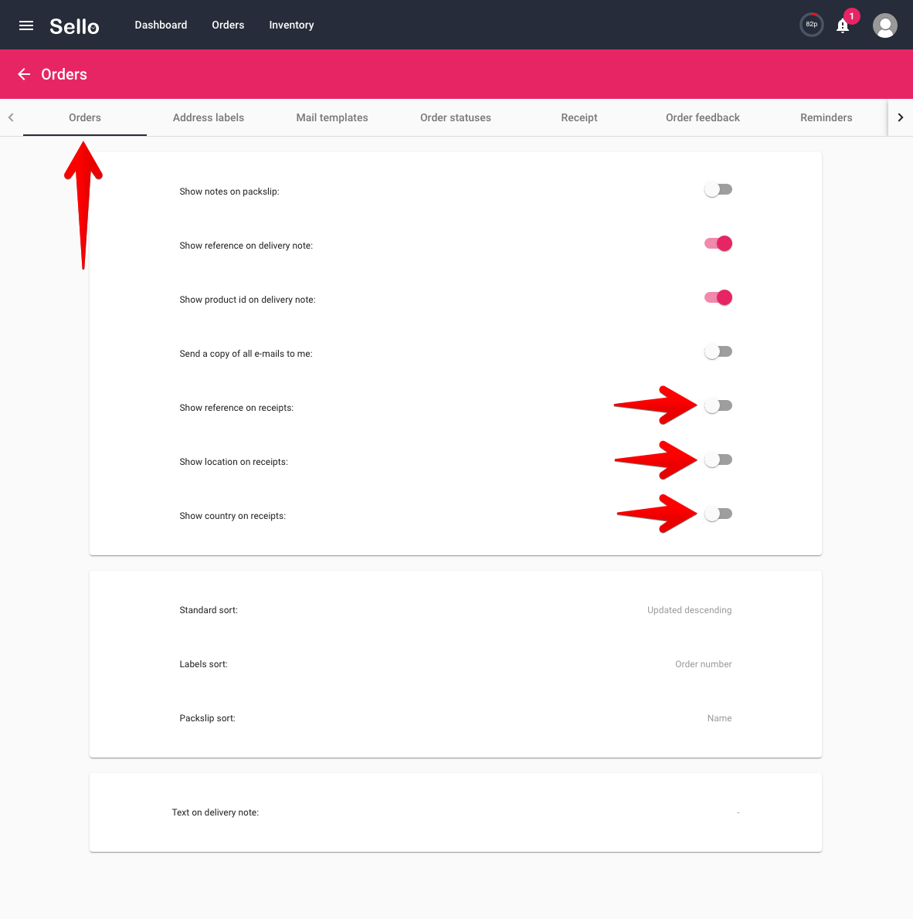Click the notification count badge
This screenshot has width=913, height=919.
tap(851, 16)
